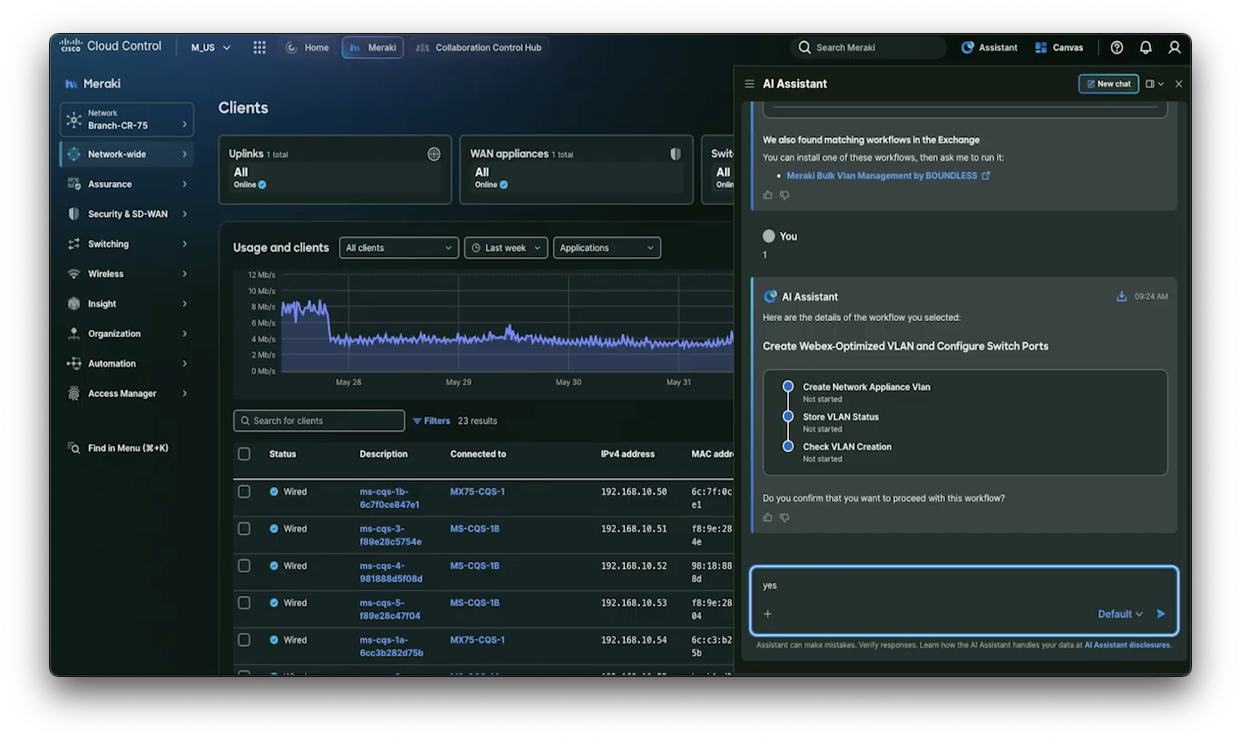This screenshot has width=1241, height=742.
Task: Open the All clients dropdown
Action: click(x=399, y=248)
